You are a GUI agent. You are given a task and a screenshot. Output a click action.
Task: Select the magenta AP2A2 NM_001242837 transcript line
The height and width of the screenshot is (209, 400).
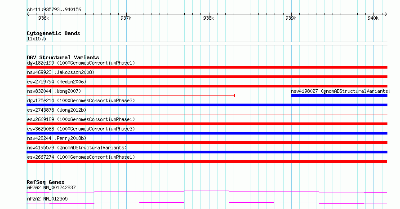click(x=207, y=192)
